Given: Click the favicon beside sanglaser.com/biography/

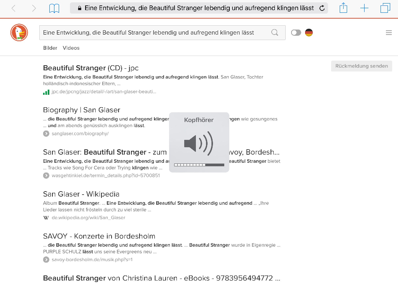Looking at the screenshot, I should point(46,134).
